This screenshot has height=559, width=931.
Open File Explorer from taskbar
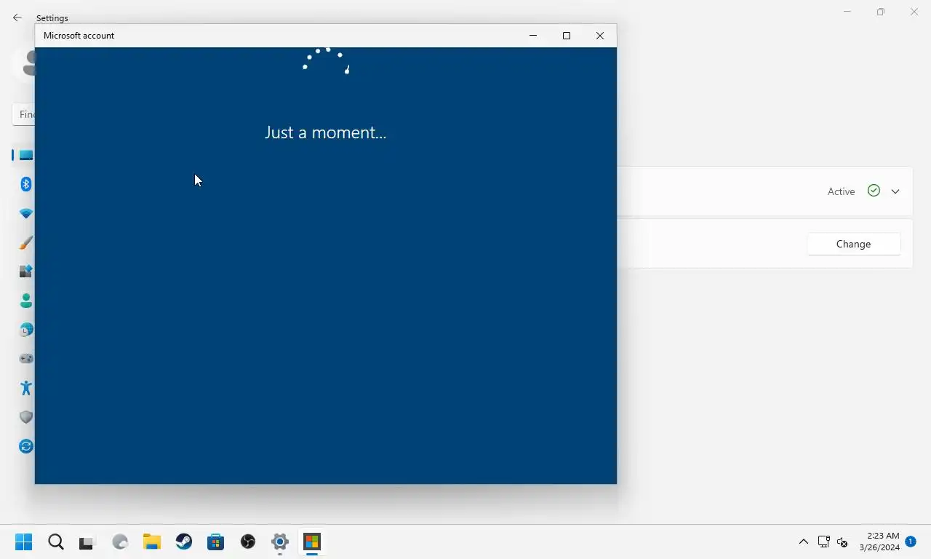[152, 542]
